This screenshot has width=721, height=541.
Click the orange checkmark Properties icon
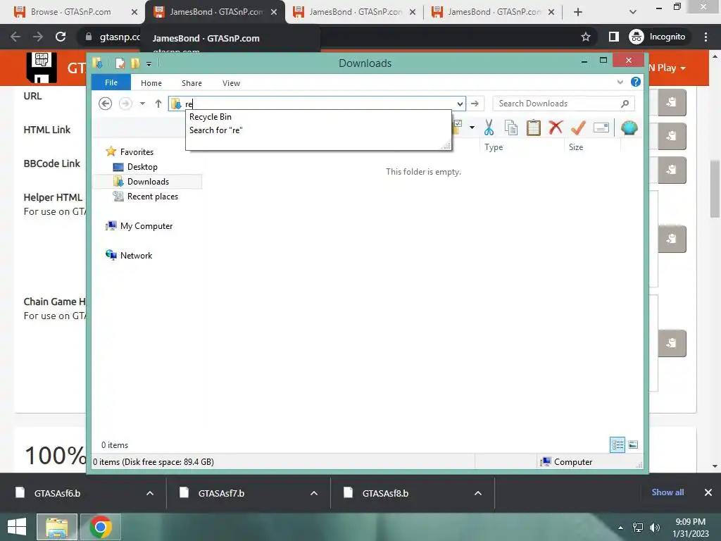coord(579,128)
